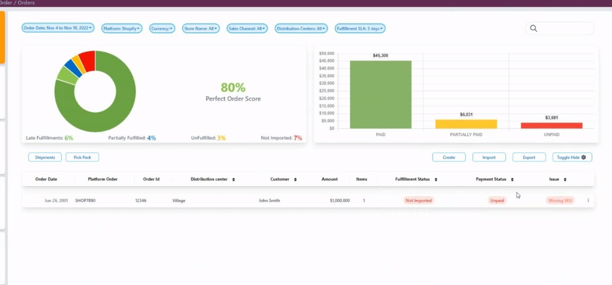The image size is (612, 285).
Task: Open the Order Date range dropdown
Action: click(x=58, y=28)
